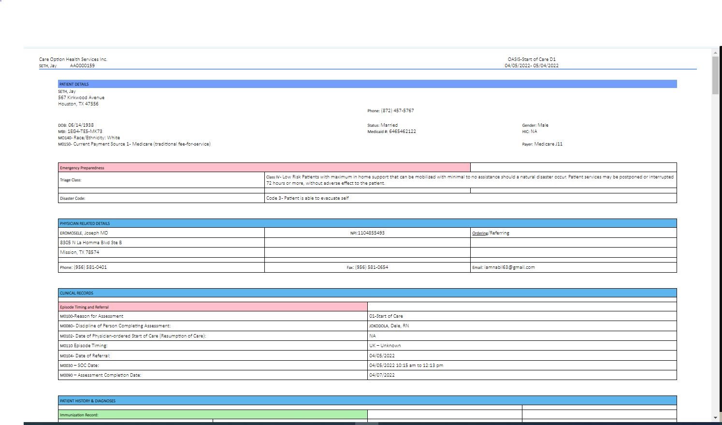
Task: Click the M0030 SOC Date value
Action: (406, 366)
